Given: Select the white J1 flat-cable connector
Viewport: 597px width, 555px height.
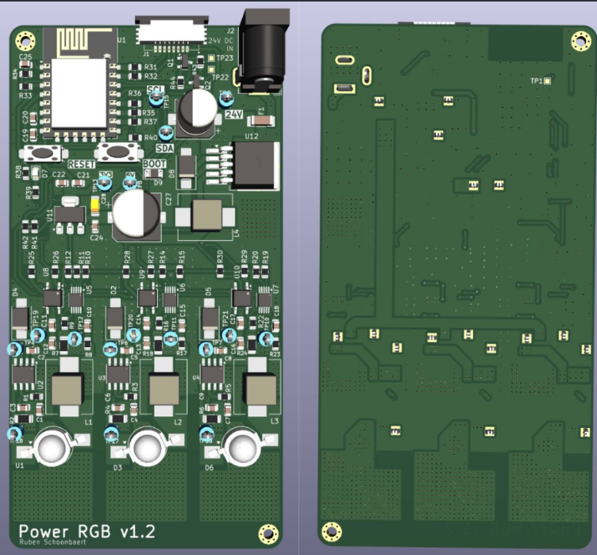Looking at the screenshot, I should [x=169, y=31].
